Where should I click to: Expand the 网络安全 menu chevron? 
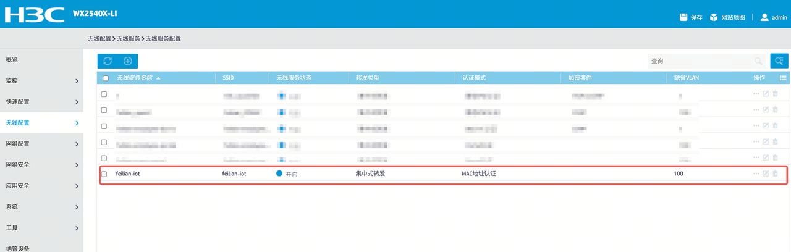(77, 165)
